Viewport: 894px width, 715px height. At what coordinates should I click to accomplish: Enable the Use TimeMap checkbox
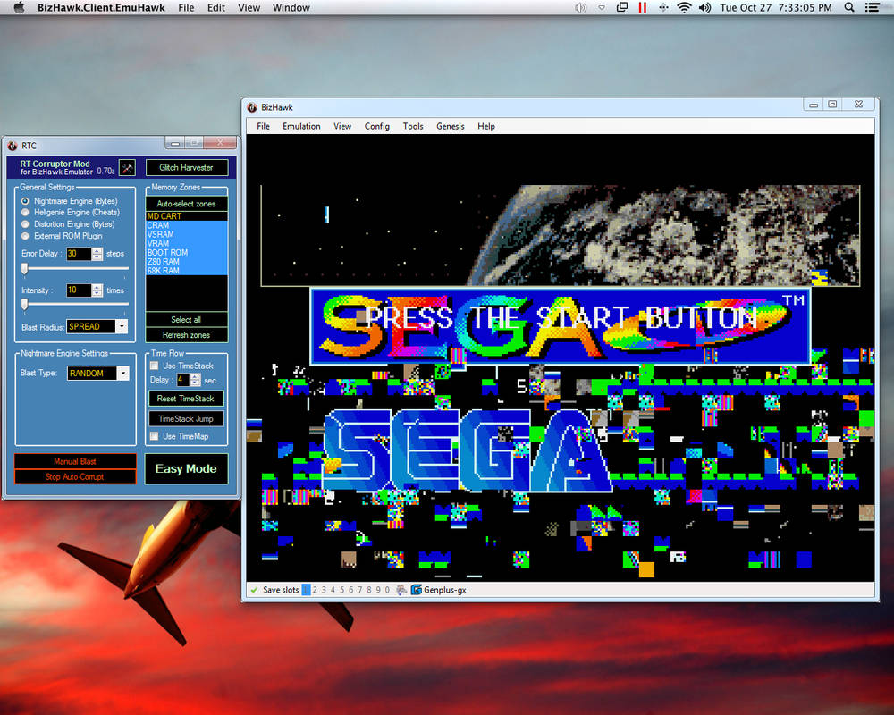(x=154, y=436)
